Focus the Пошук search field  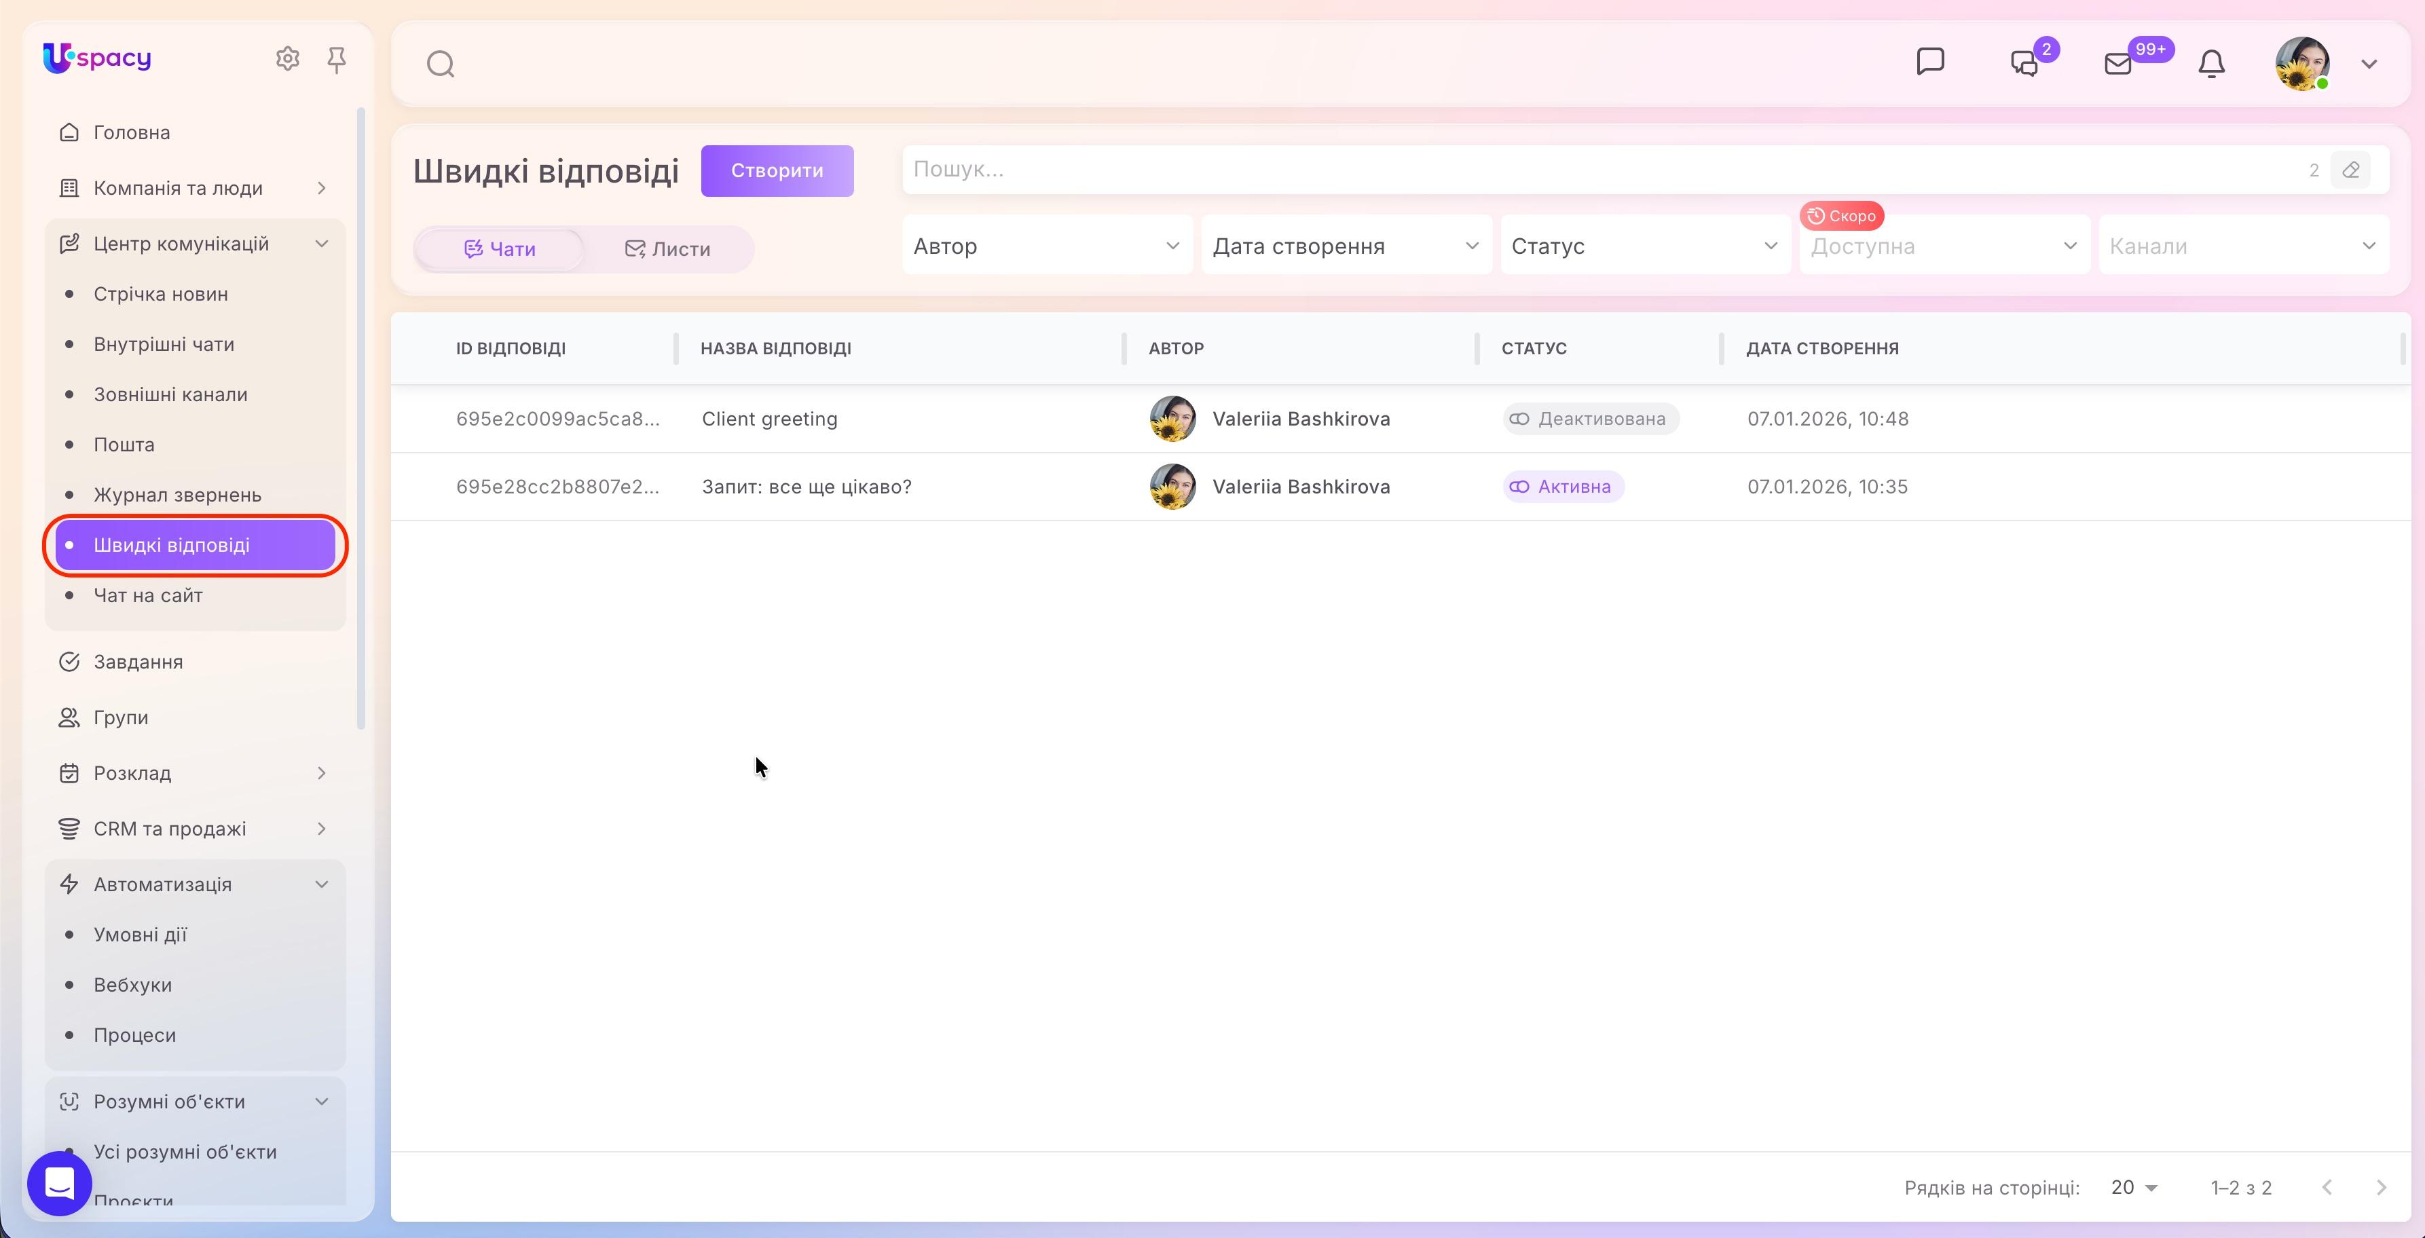point(1600,170)
